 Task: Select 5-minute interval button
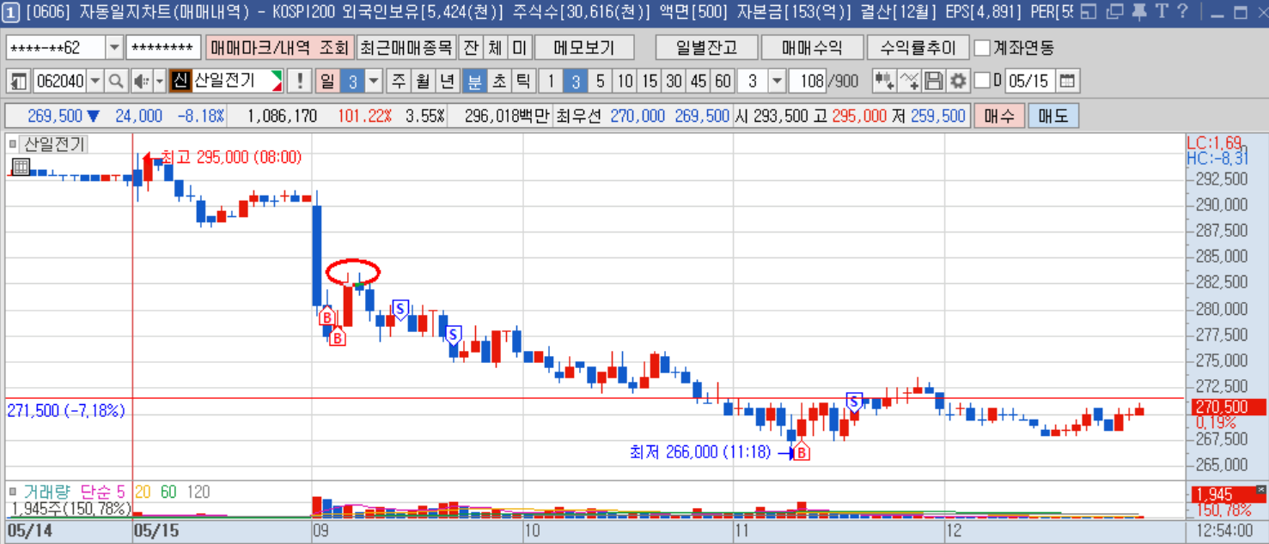coord(600,82)
